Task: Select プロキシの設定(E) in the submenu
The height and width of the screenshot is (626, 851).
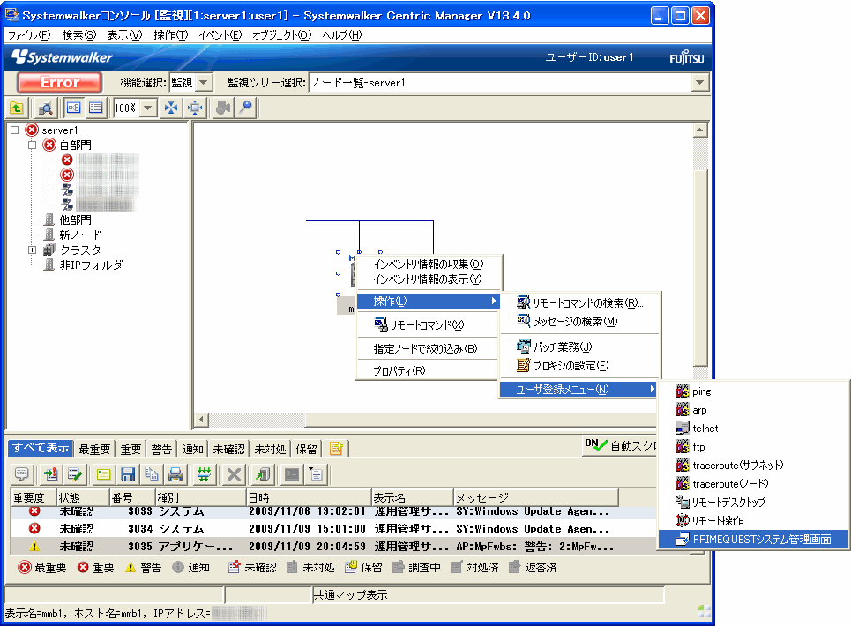Action: (579, 366)
